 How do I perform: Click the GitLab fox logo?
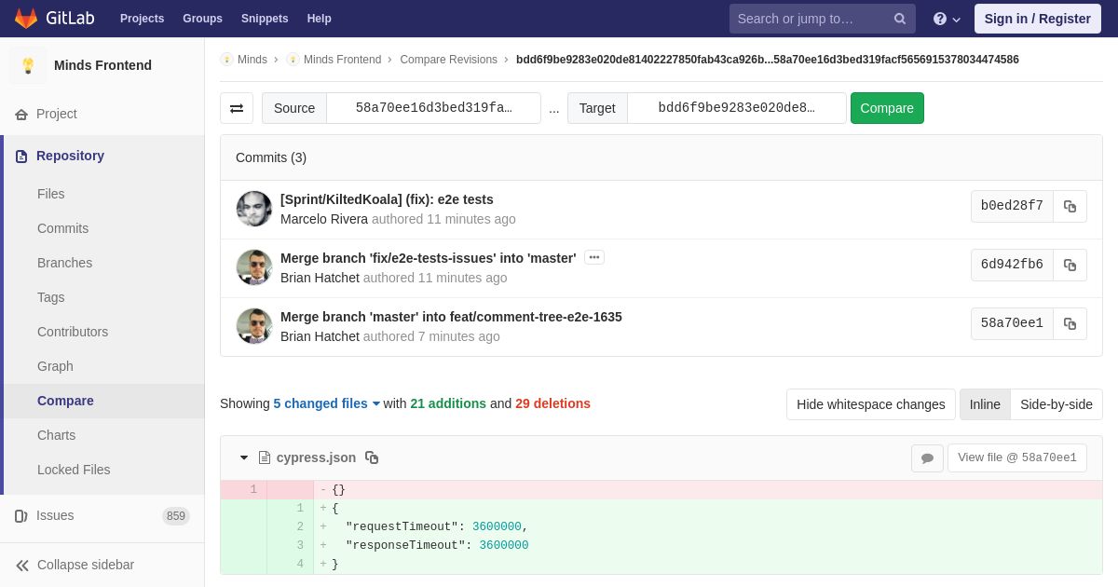pos(26,19)
